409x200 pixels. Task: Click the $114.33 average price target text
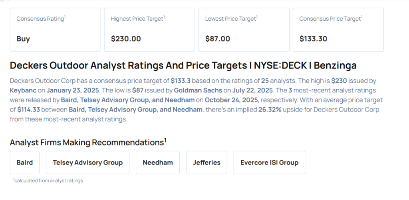tap(30, 110)
